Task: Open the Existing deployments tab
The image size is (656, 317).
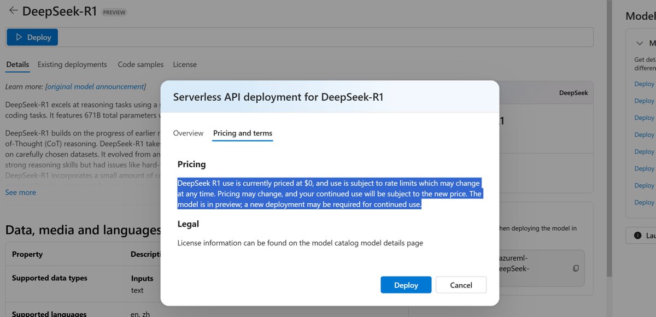Action: click(x=72, y=64)
